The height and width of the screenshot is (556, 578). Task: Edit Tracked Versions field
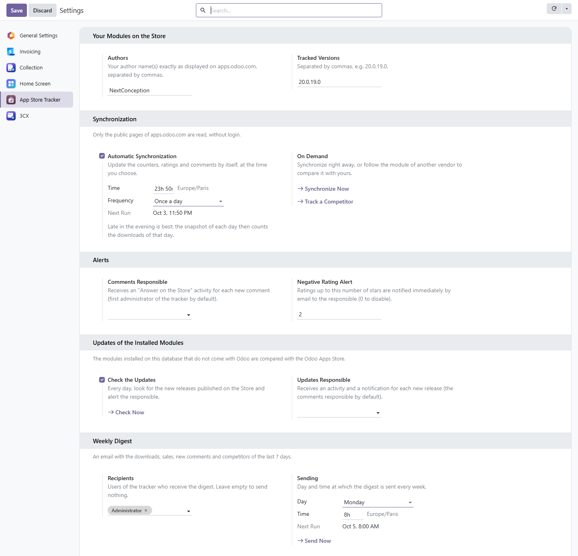339,82
